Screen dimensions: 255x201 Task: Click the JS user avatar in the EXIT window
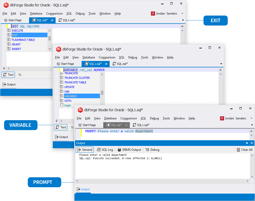153,14
